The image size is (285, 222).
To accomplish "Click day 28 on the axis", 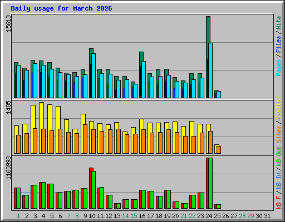I will pyautogui.click(x=242, y=216).
